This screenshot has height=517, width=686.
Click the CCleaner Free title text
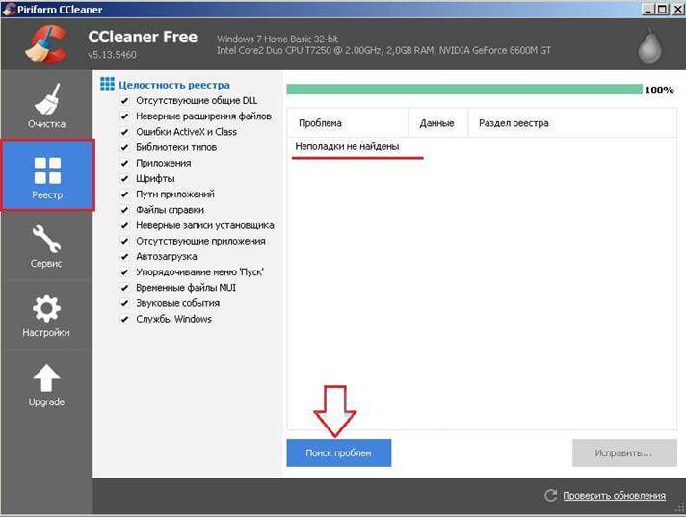click(x=143, y=37)
